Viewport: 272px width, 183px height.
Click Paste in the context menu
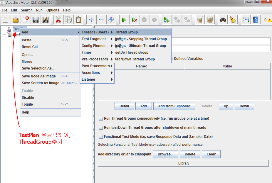50,40
